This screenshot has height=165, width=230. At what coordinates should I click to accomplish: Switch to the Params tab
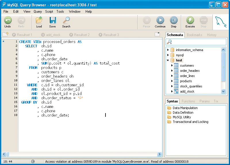tap(205, 101)
